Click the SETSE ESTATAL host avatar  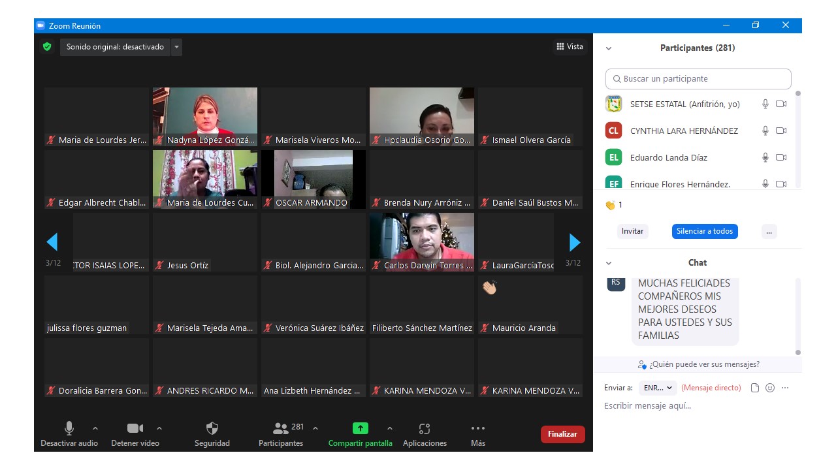point(613,104)
